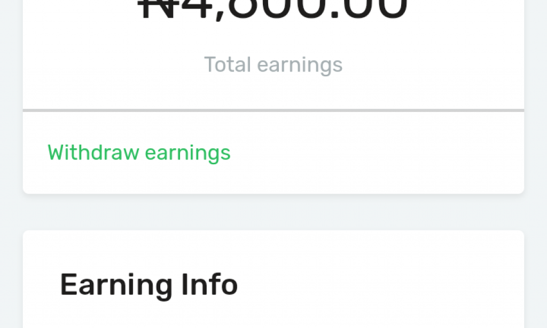Select the Withdraw earnings row
Screen dimensions: 547x328
pos(273,153)
